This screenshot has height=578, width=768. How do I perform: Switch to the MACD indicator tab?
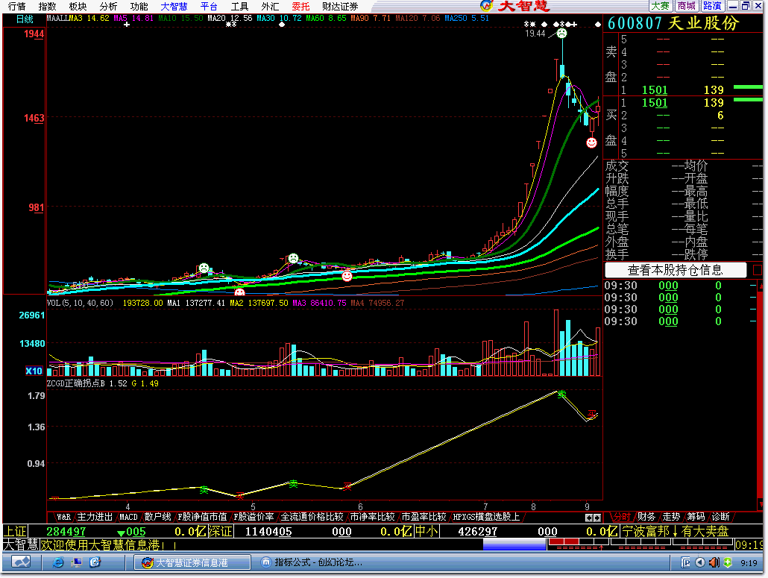tap(129, 517)
